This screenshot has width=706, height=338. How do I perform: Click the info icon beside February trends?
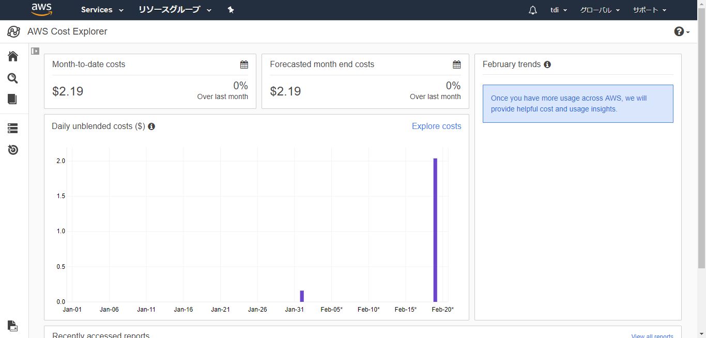click(x=547, y=65)
